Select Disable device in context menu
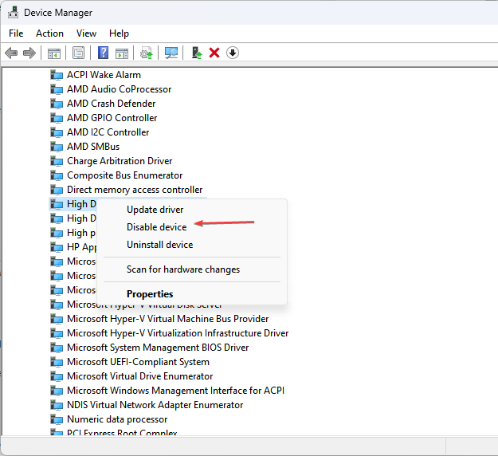Screen dimensions: 498x456 pos(156,227)
